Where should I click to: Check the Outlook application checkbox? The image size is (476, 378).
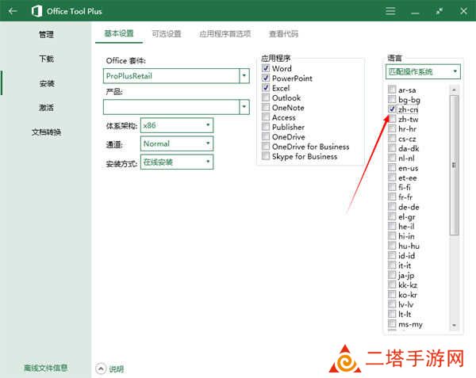coord(266,97)
